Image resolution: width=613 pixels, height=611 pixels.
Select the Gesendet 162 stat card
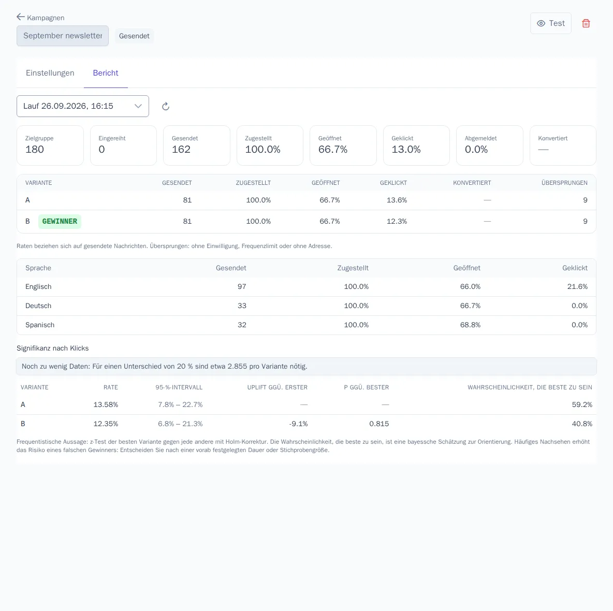click(197, 146)
